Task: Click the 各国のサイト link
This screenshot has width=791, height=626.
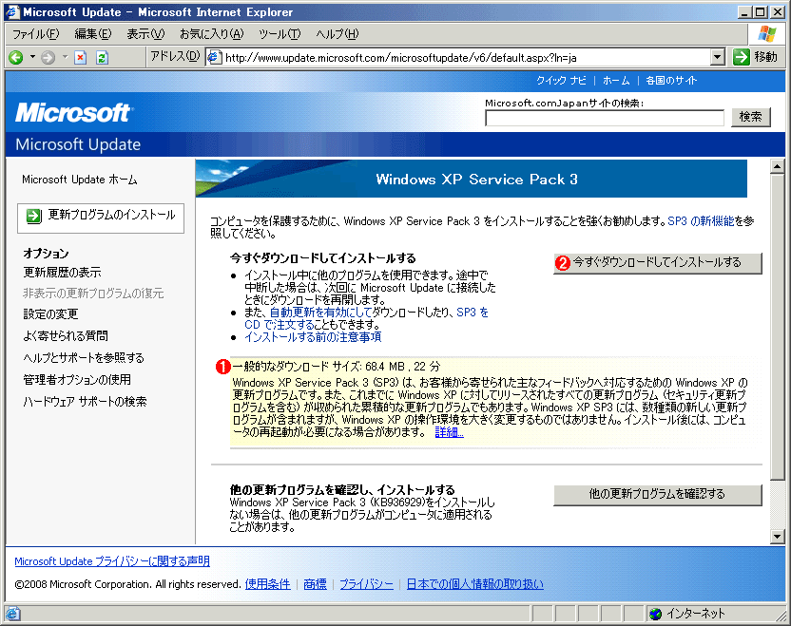Action: tap(671, 81)
